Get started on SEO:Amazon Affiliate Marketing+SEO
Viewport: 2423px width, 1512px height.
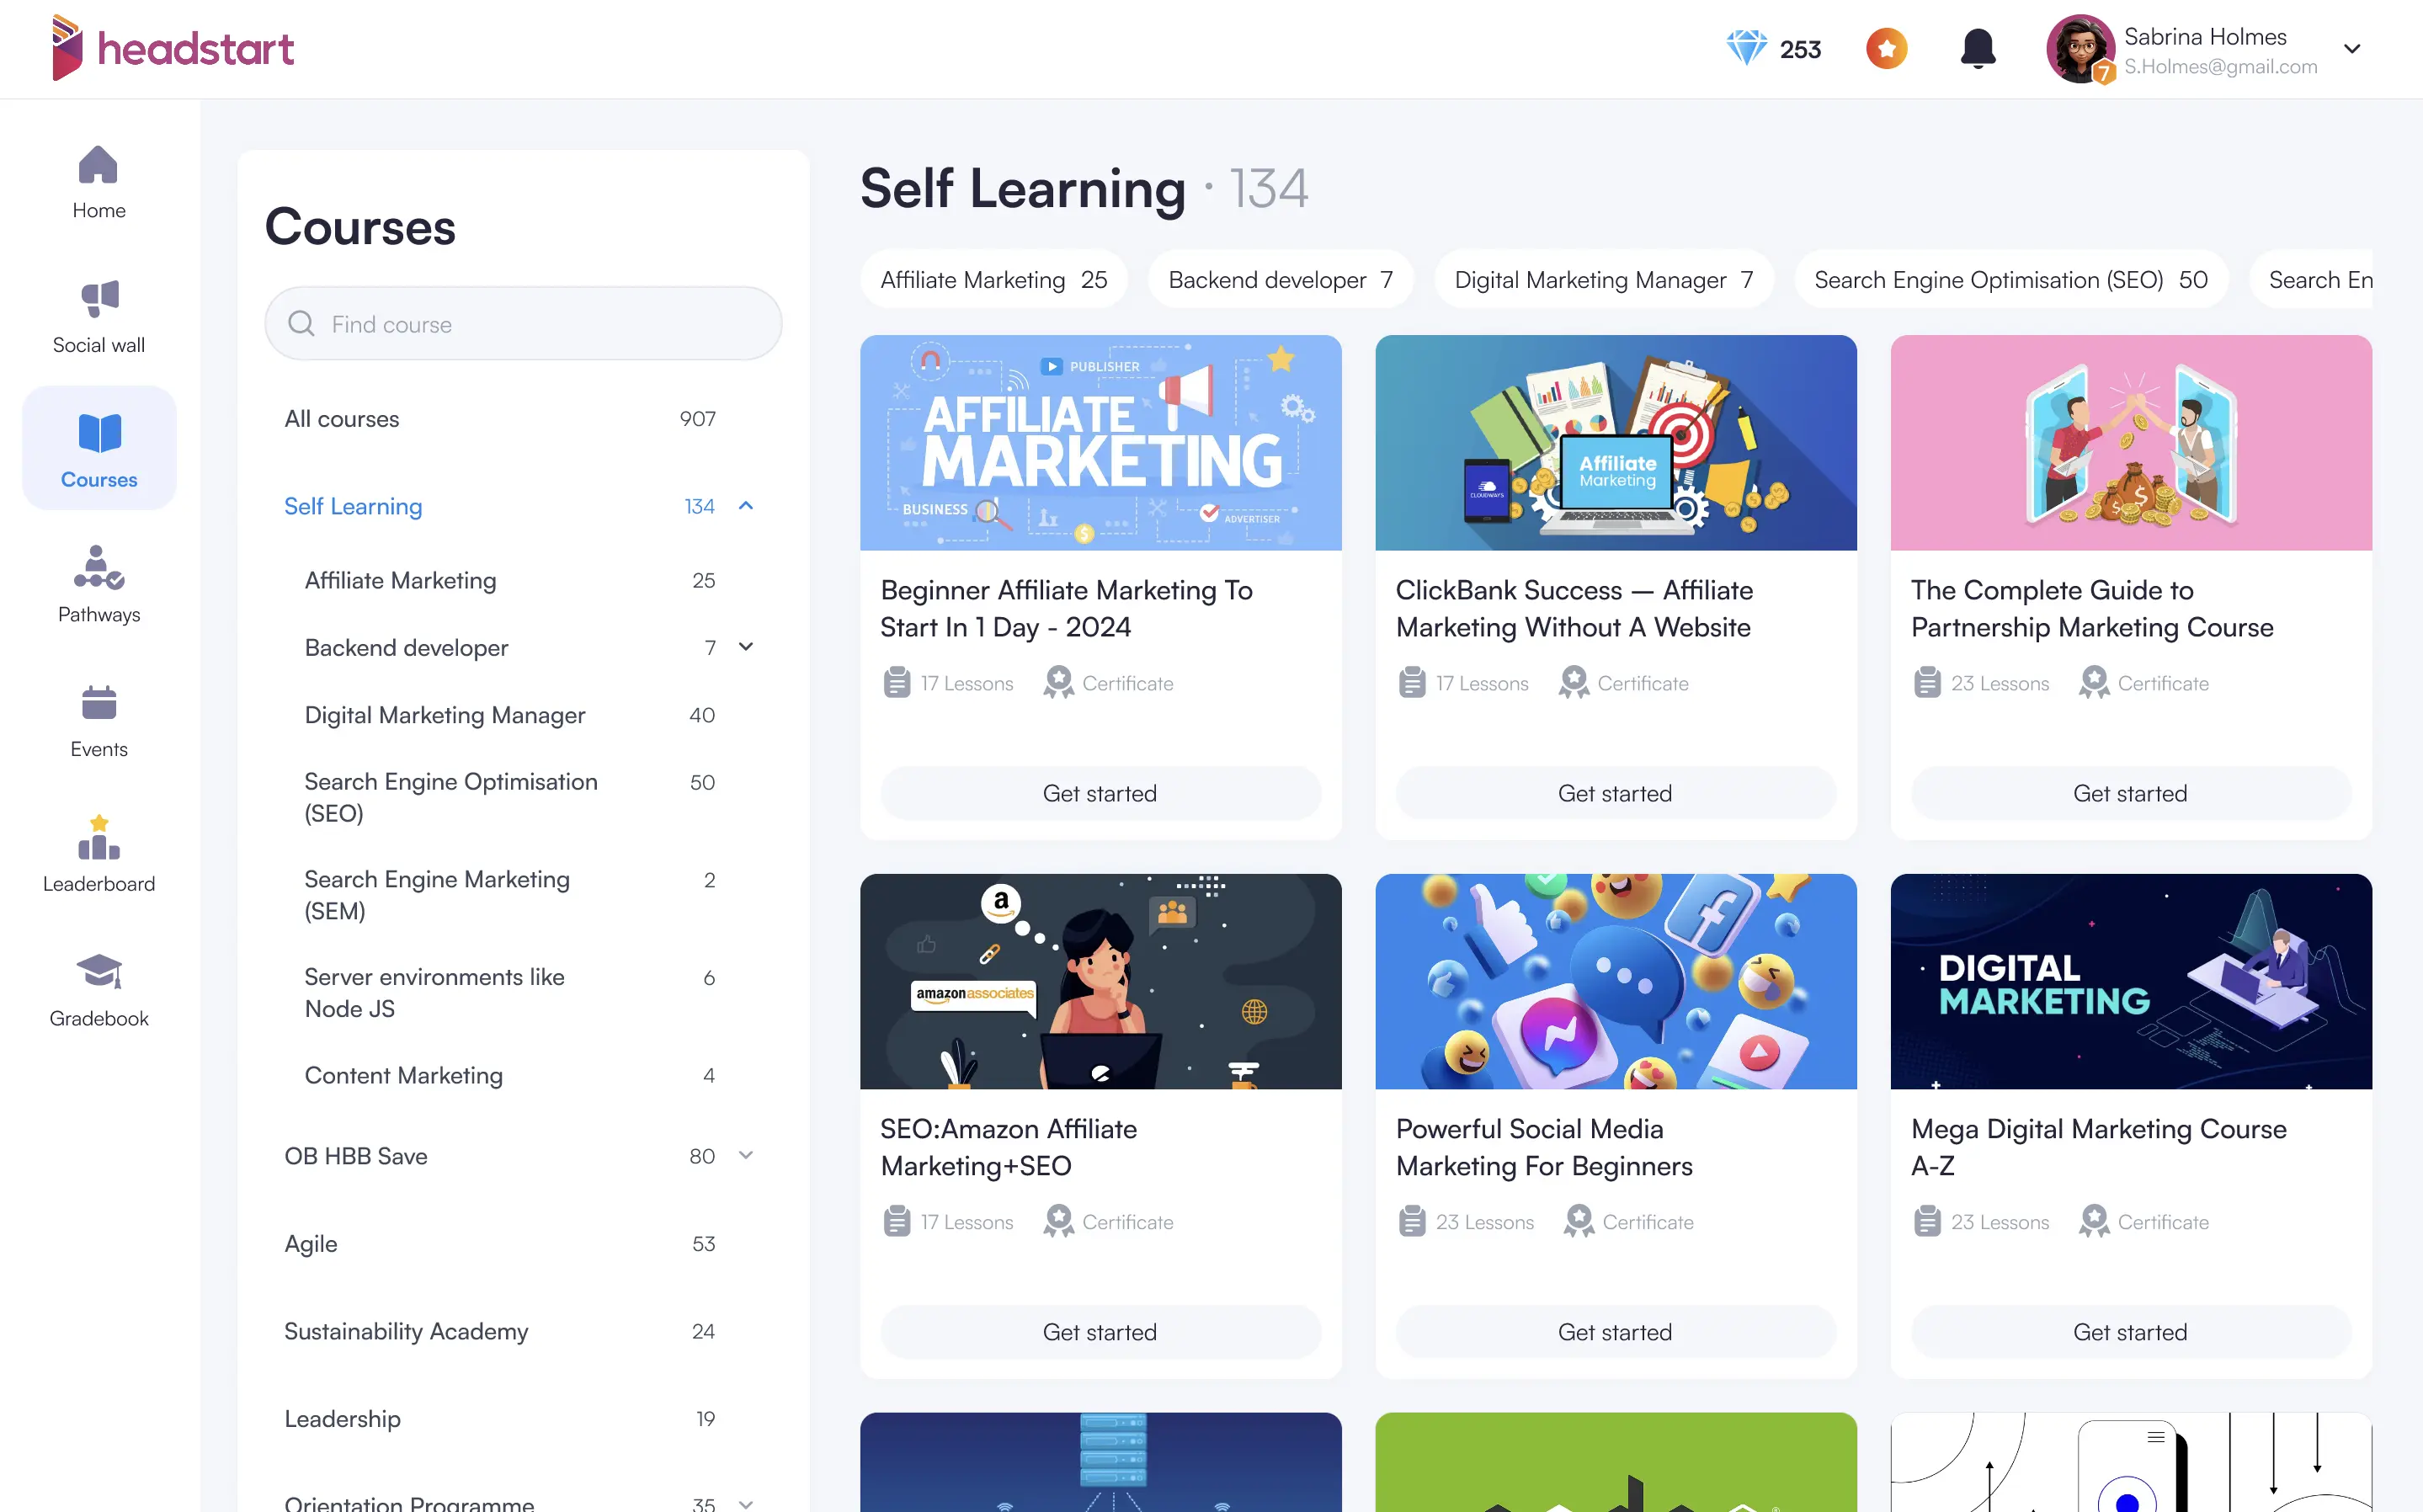tap(1100, 1332)
